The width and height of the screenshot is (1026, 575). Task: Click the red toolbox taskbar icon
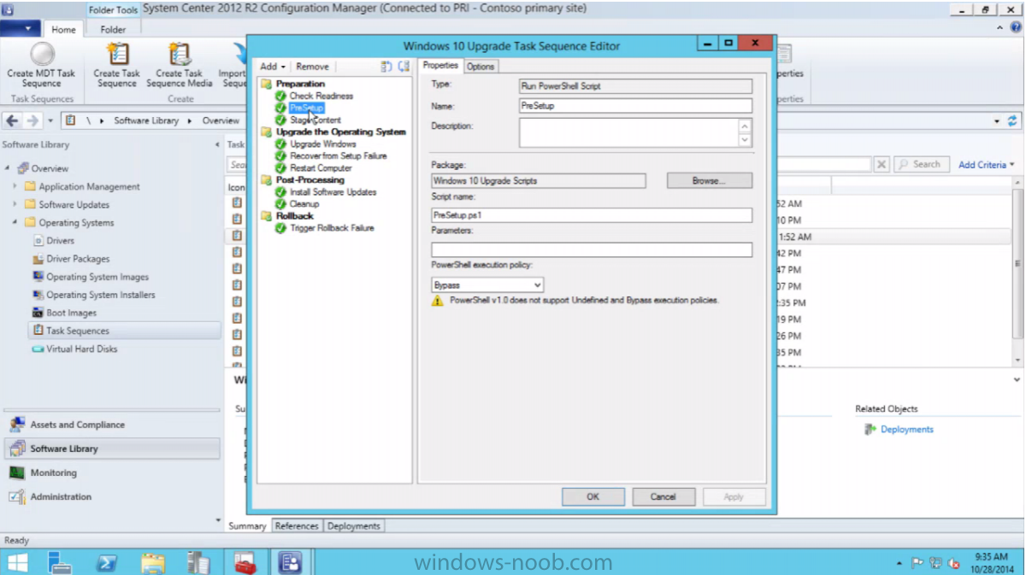[x=244, y=562]
